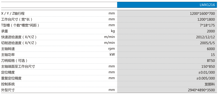Select the 快速进给速度 row label
218x95 pixels.
19,37
